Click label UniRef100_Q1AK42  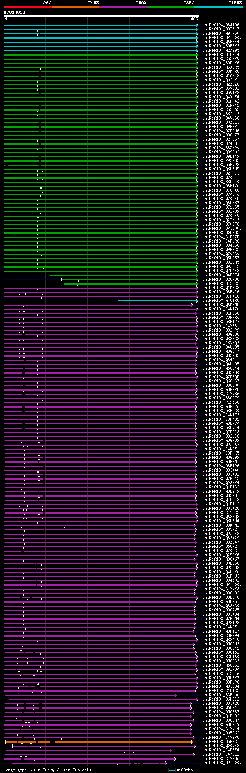pos(221,101)
